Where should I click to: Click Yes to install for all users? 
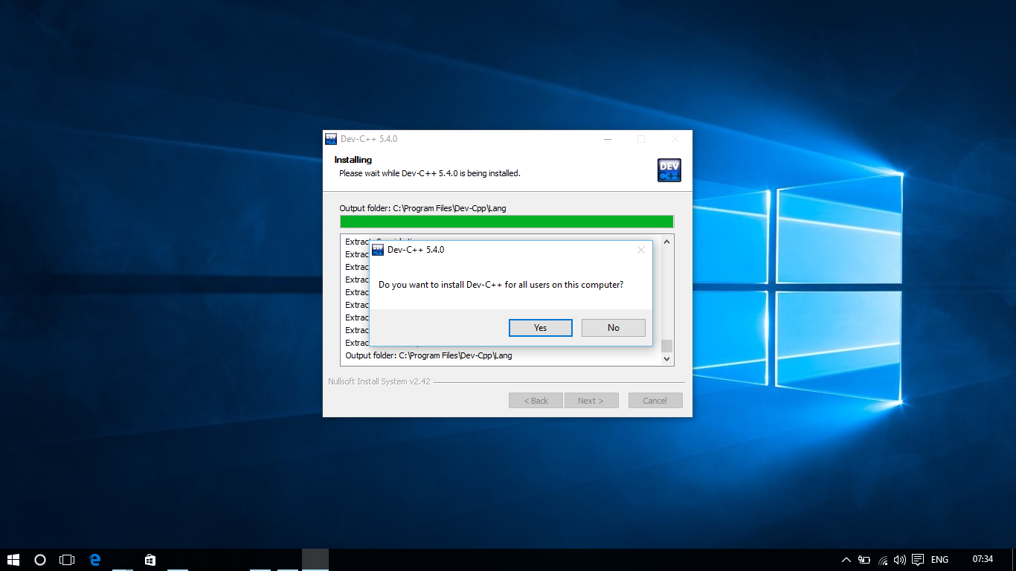(541, 328)
